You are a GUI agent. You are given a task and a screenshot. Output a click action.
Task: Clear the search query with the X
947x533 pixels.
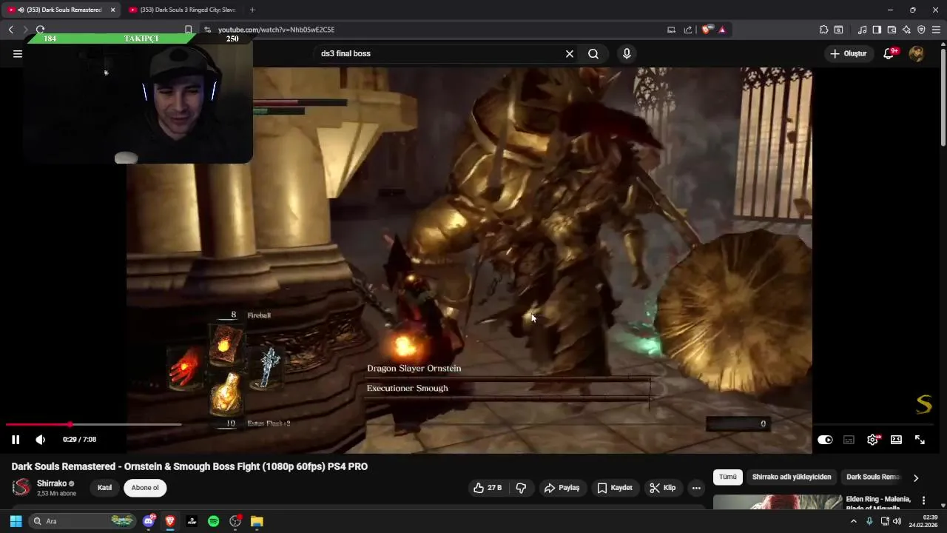570,53
